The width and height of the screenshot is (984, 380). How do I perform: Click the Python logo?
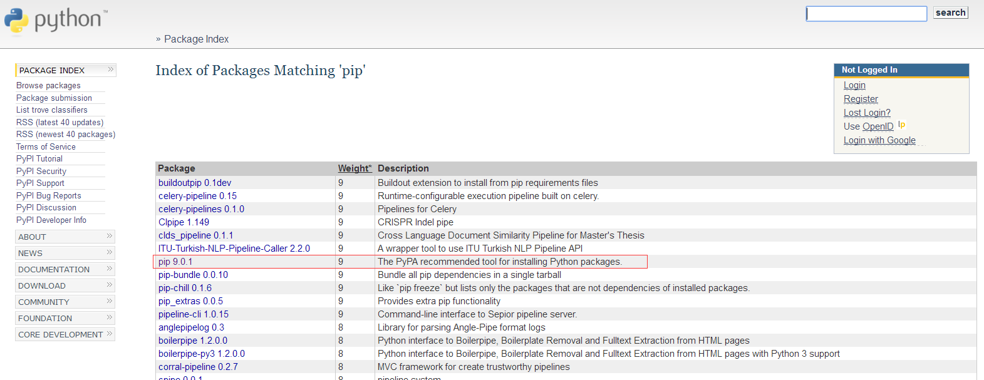click(55, 20)
